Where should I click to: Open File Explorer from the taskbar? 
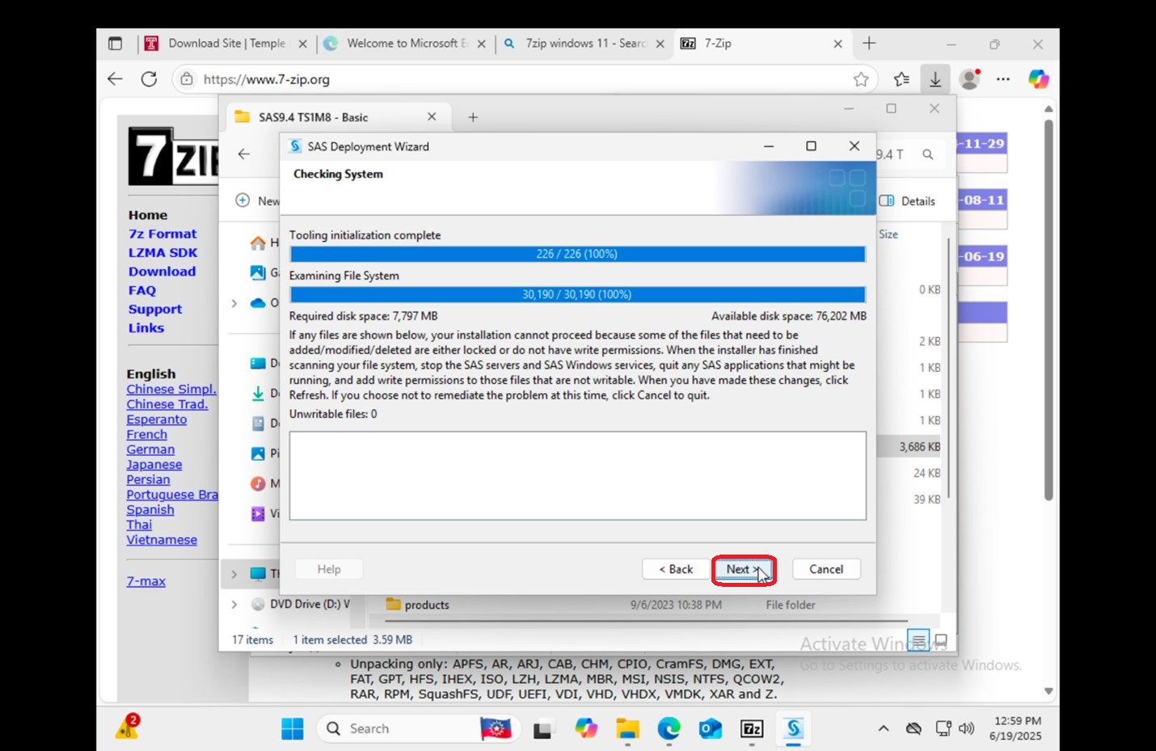tap(627, 729)
